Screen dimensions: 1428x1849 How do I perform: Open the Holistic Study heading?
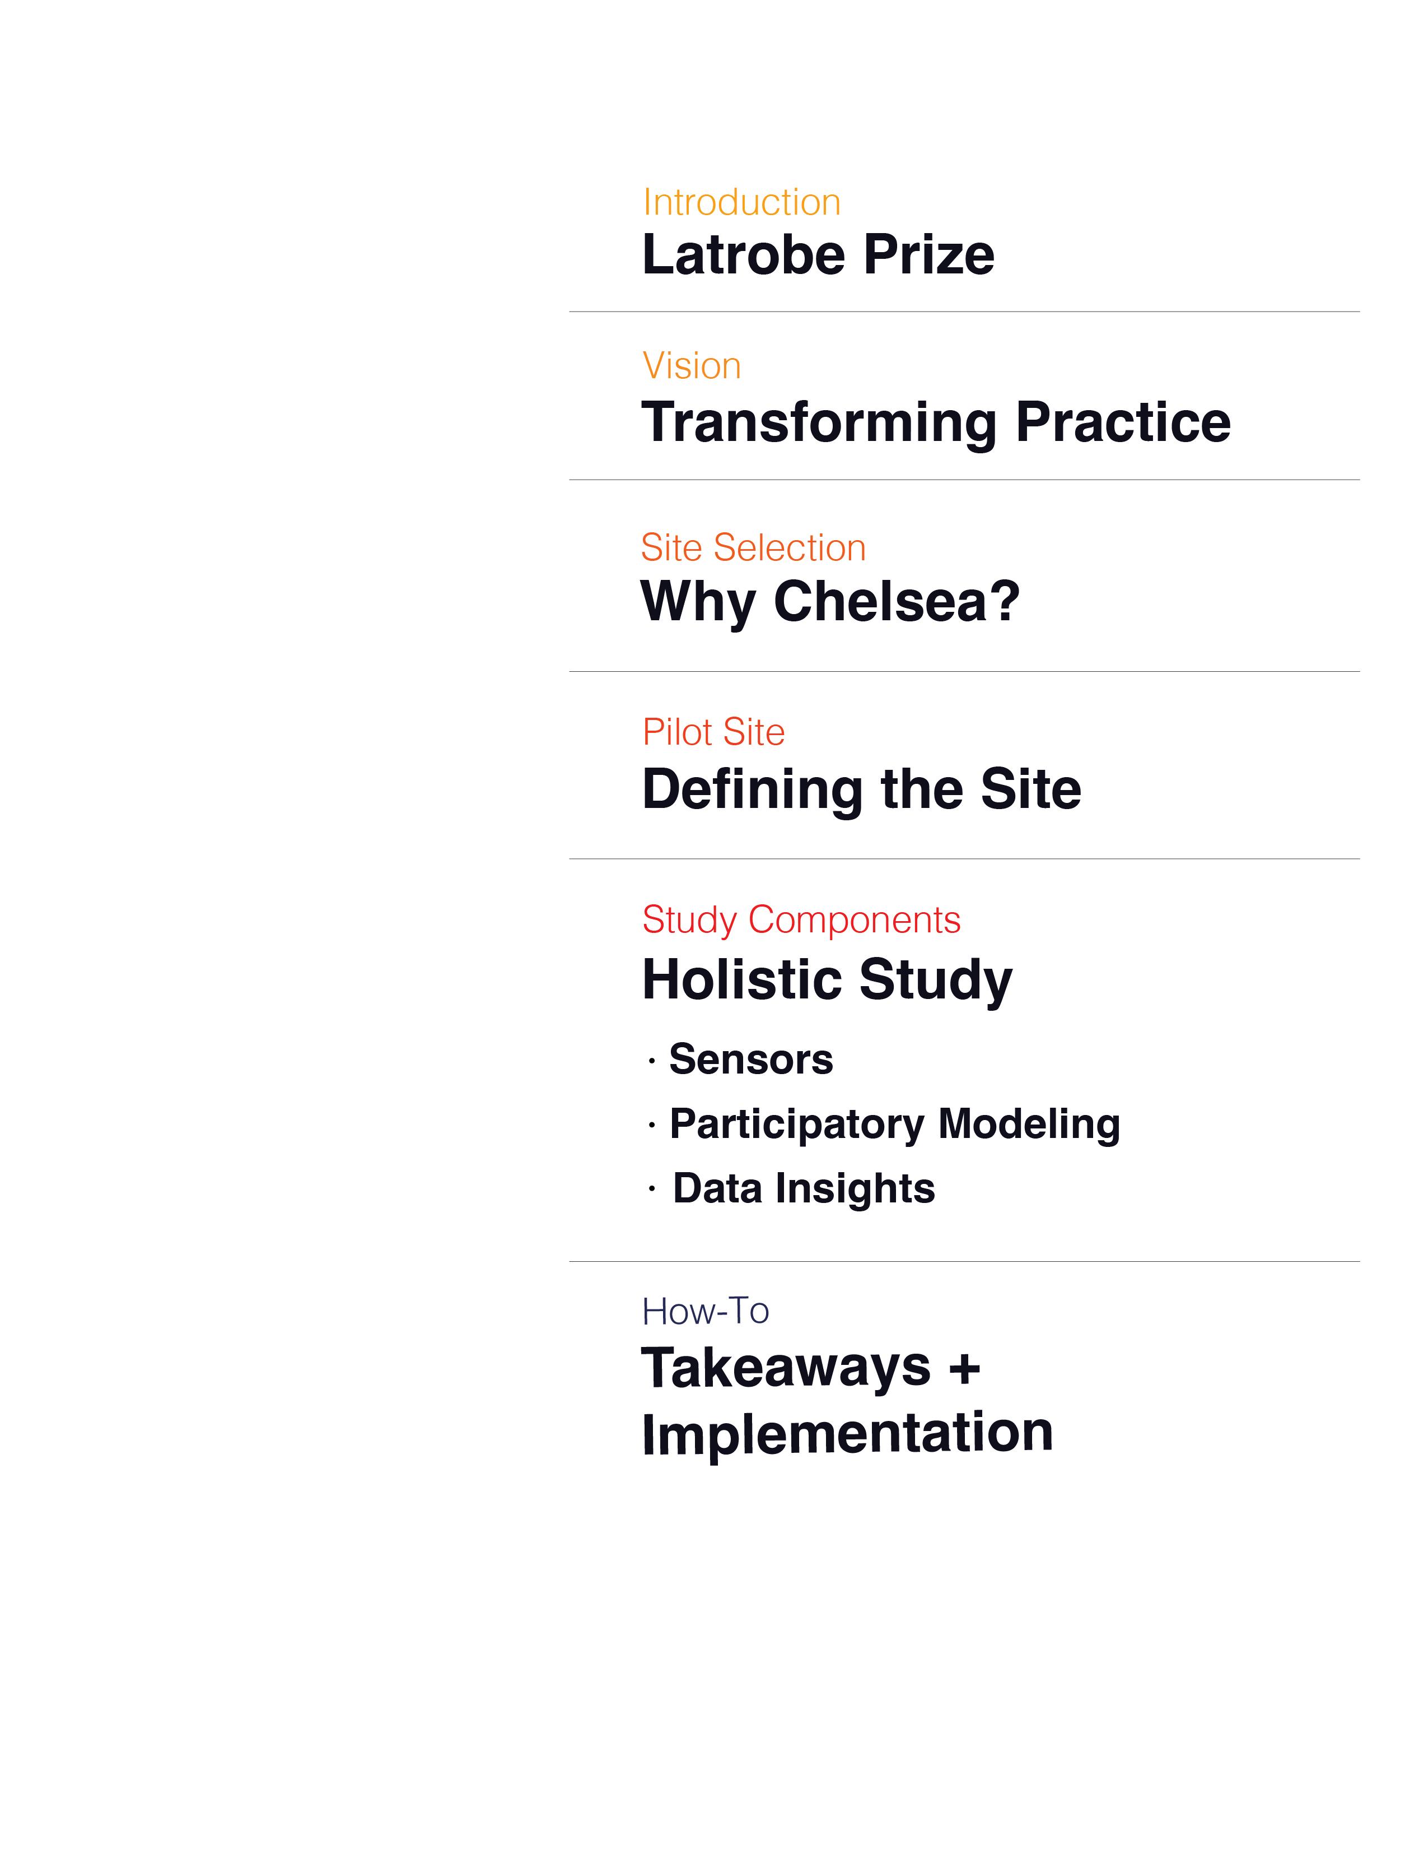click(x=827, y=979)
